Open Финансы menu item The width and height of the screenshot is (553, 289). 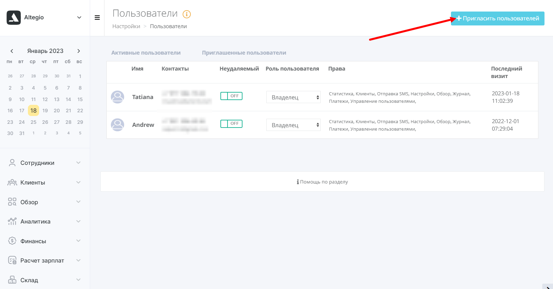(45, 241)
